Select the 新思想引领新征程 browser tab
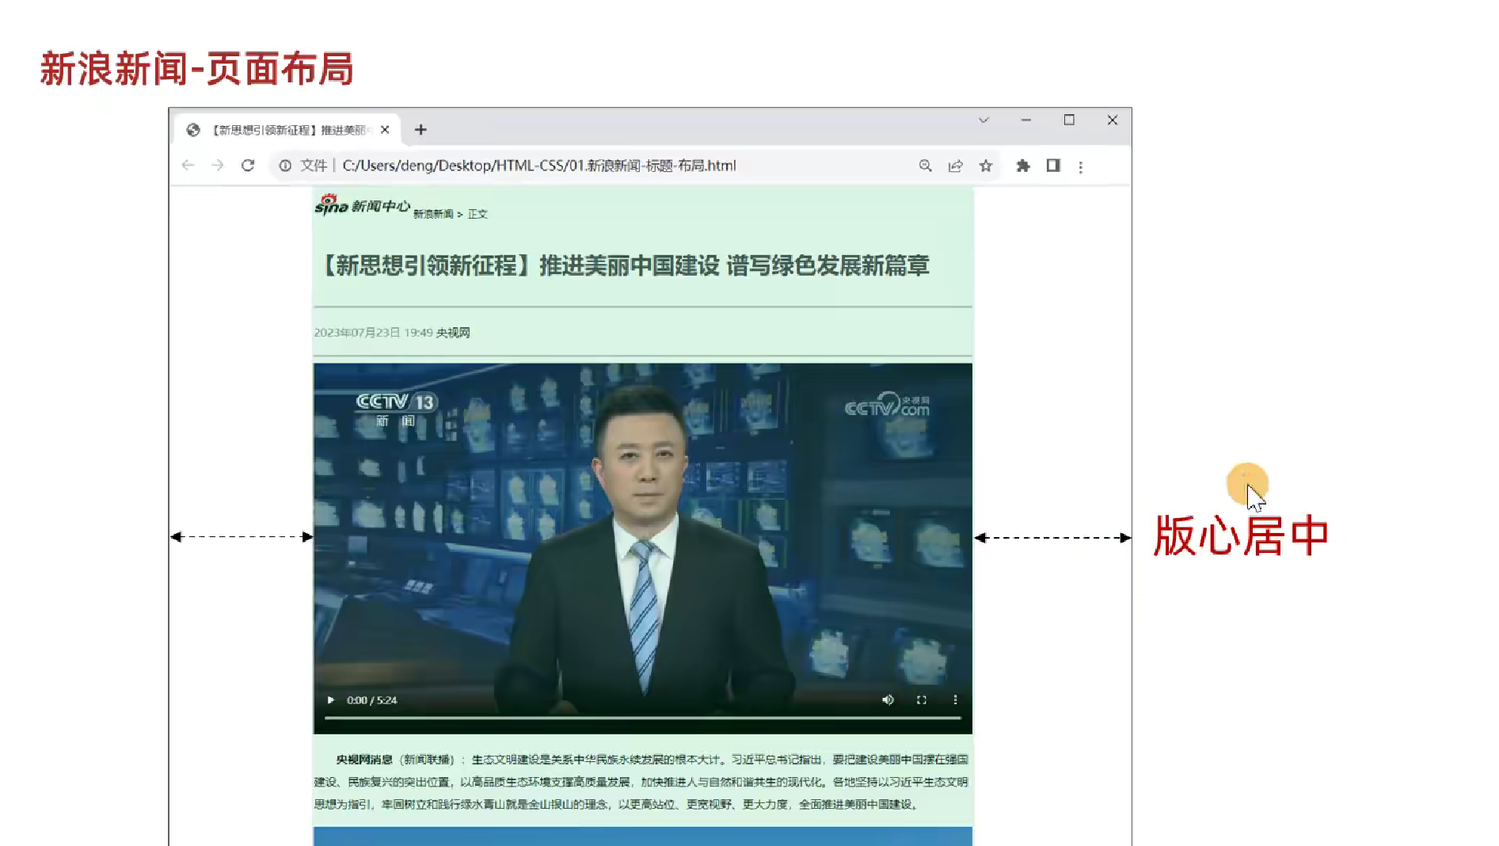Screen dimensions: 1499x846 pyautogui.click(x=289, y=130)
